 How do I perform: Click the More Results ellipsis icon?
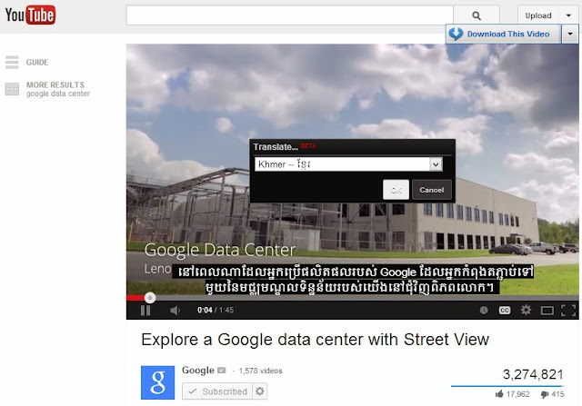tap(12, 89)
